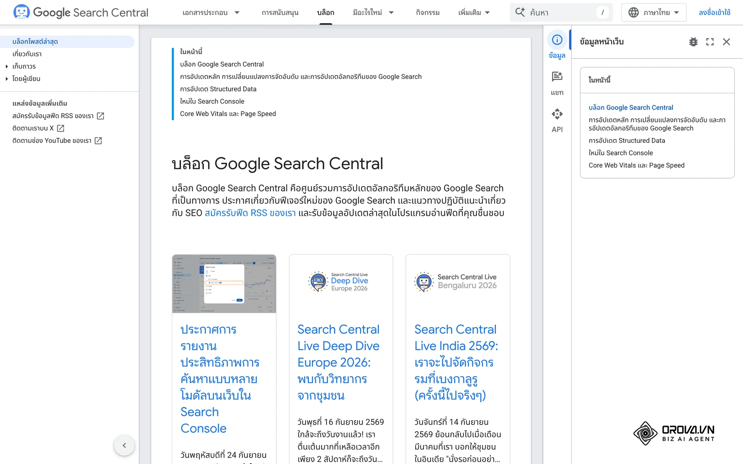Click the Google Search Central logo

pos(81,12)
